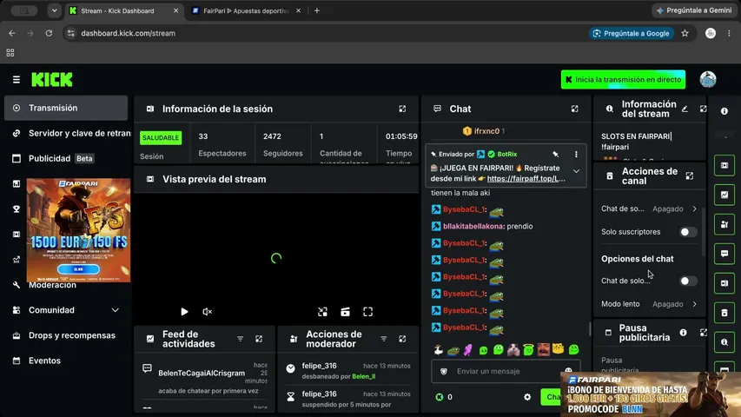Viewport: 741px width, 417px height.
Task: Toggle Solo suscriptores chat mode
Action: [x=688, y=232]
